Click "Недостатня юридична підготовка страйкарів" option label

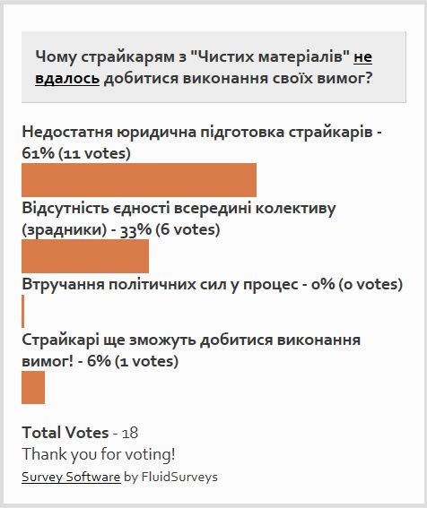[197, 132]
